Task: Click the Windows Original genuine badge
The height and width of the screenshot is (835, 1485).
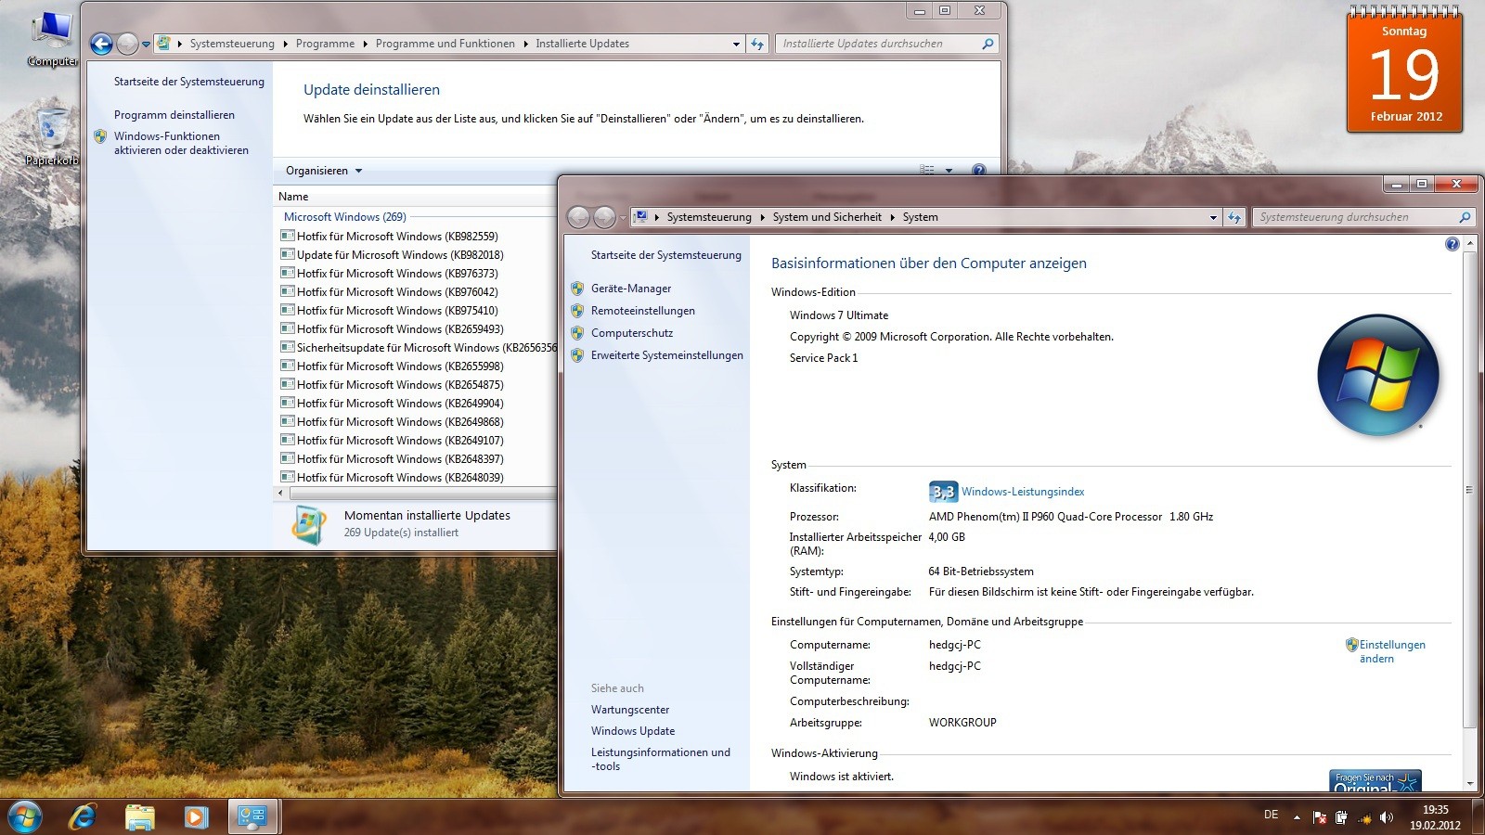Action: coord(1375,780)
